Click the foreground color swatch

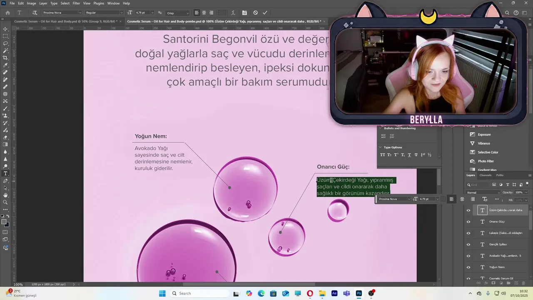pyautogui.click(x=4, y=222)
